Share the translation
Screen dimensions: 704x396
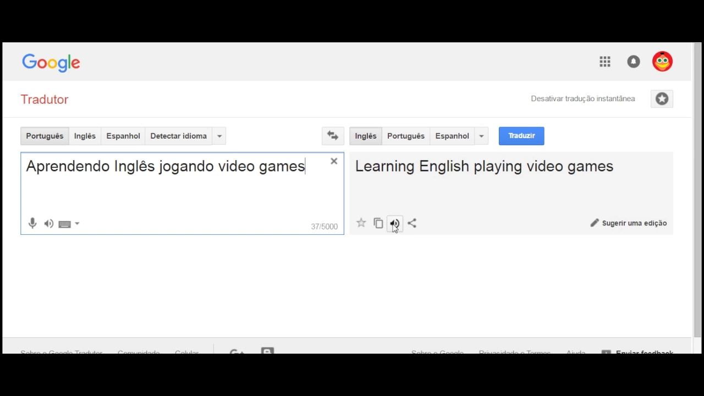tap(412, 223)
